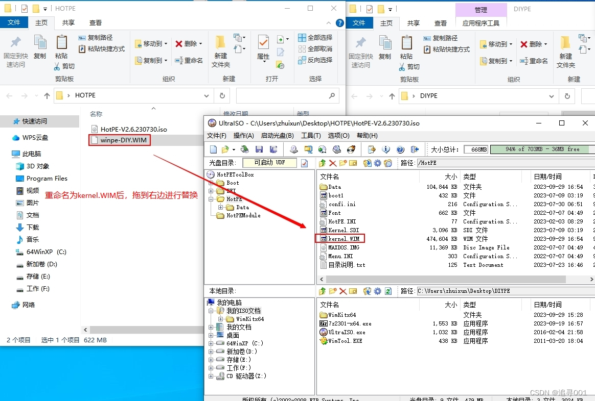Screen dimensions: 595x401
Task: Click the red X delete icon beside path /HotPE
Action: (x=333, y=163)
